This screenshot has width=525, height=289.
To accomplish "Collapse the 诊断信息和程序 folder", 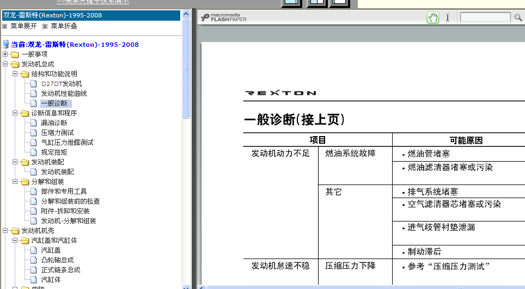I will (x=15, y=113).
